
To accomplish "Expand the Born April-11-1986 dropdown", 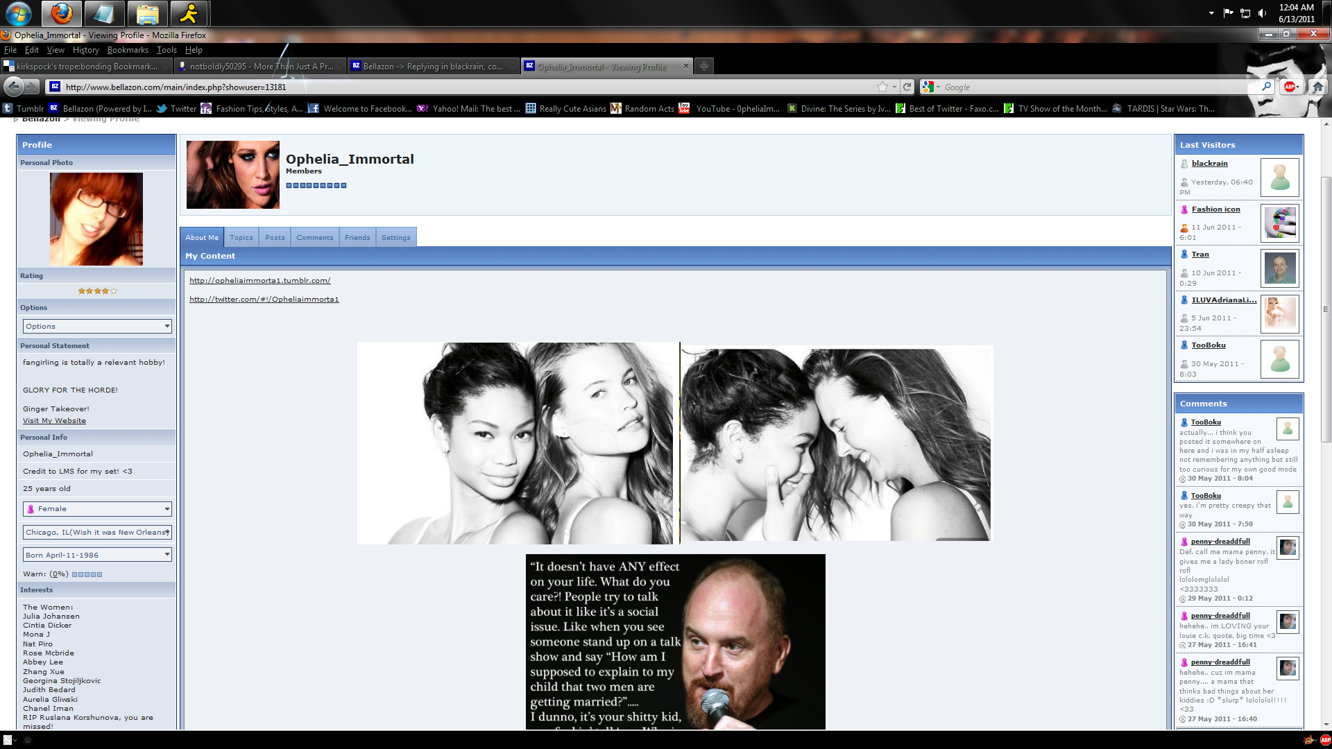I will [97, 555].
